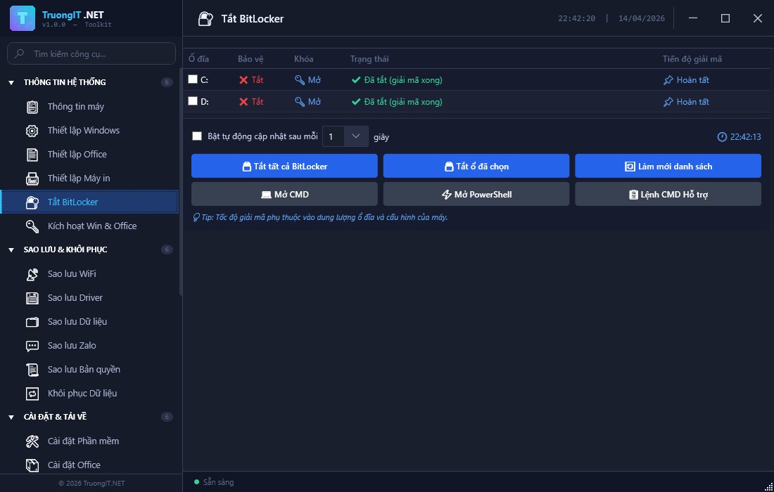Collapse the SAO LƯU & KHÔI PHỤC section
Viewport: 774px width, 492px height.
pyautogui.click(x=10, y=250)
